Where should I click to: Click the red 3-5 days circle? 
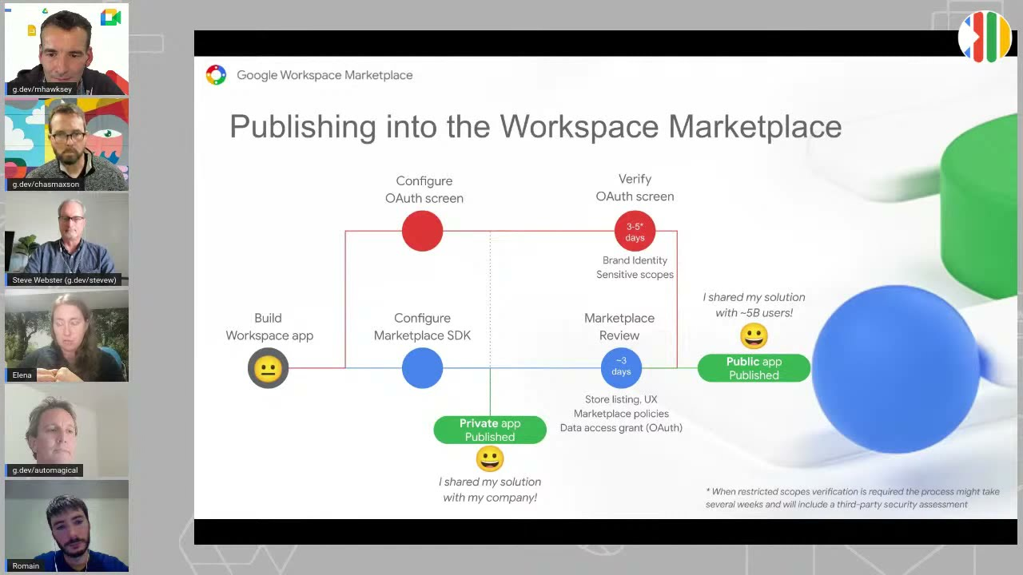(635, 232)
